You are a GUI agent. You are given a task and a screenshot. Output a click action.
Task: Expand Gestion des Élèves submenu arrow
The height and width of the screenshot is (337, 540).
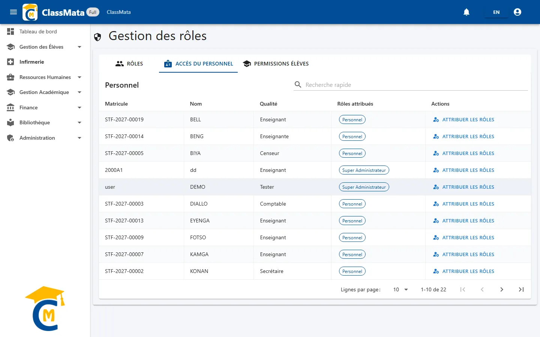[x=79, y=47]
